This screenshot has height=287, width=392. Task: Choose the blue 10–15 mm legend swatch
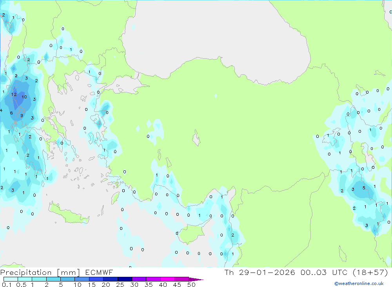(82, 279)
